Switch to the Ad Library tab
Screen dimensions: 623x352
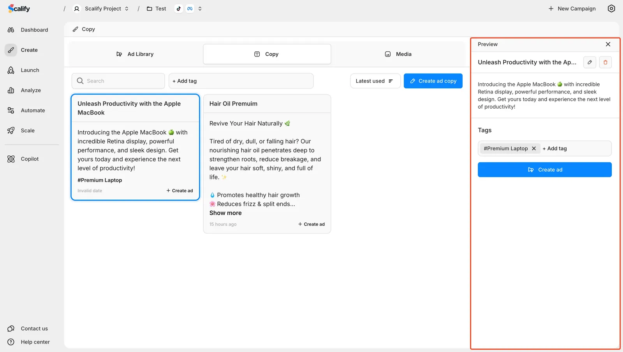tap(135, 54)
